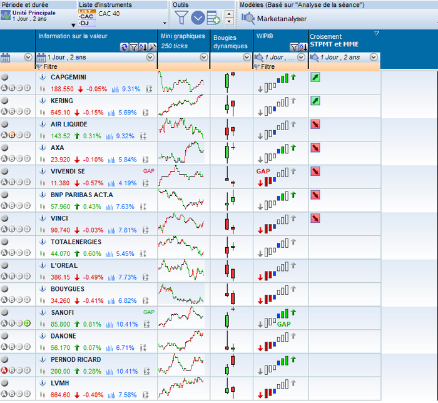
Task: Toggle flag A for PERNOD RICARD
Action: click(4, 370)
